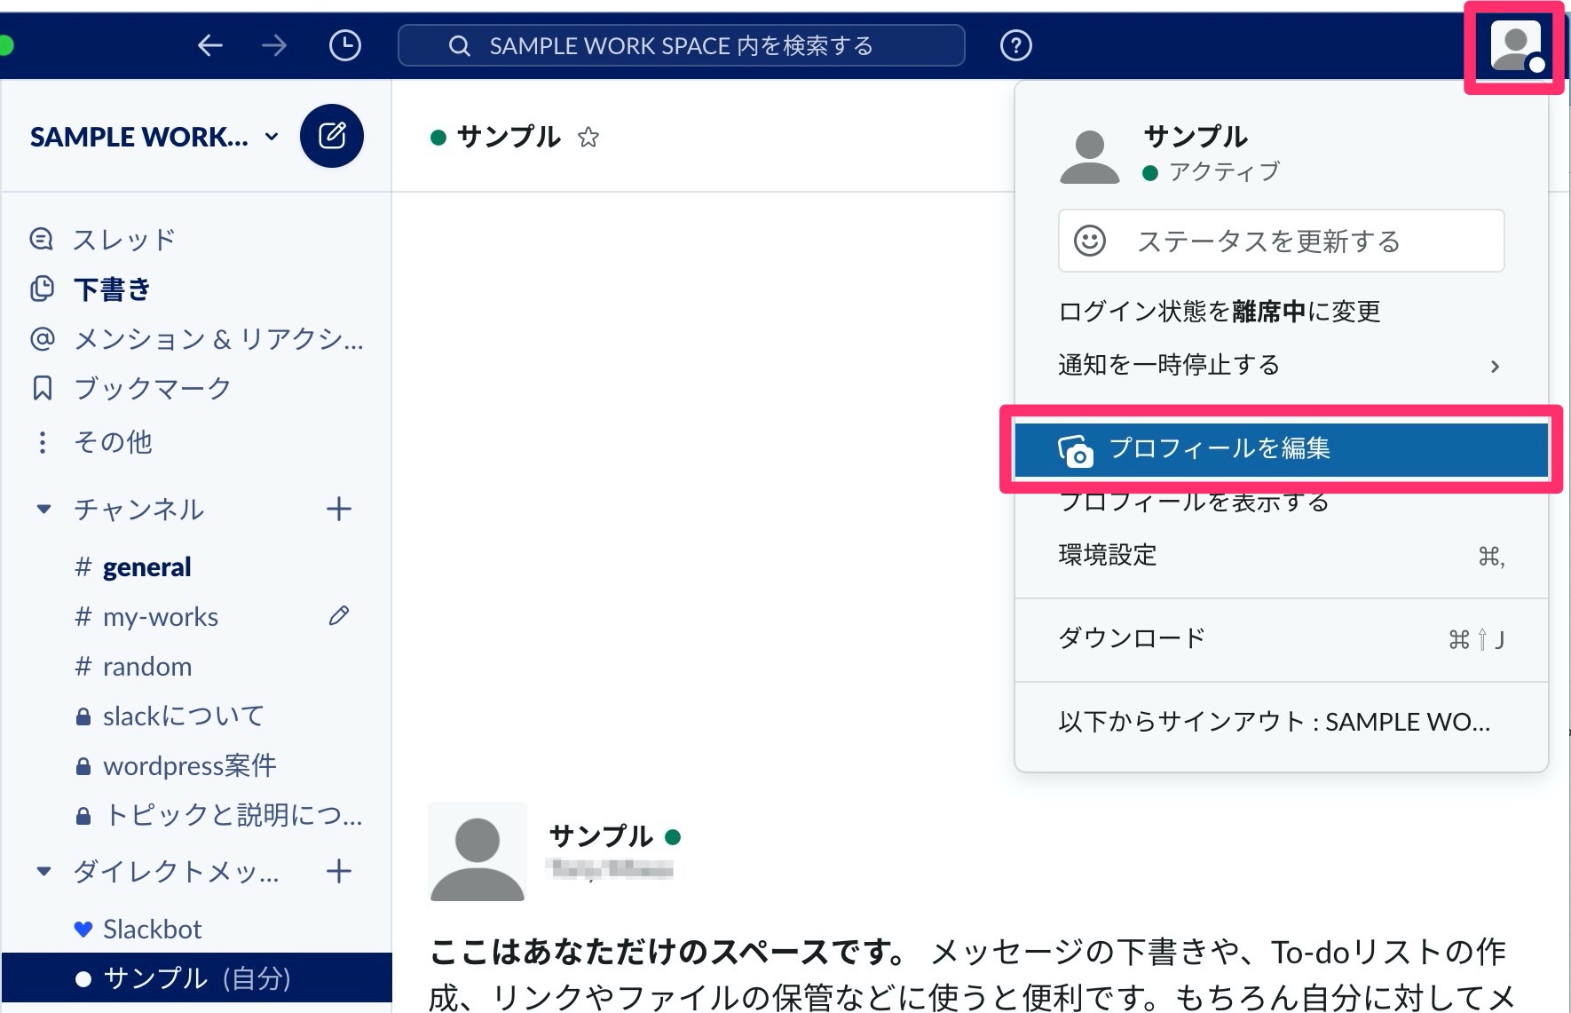Open 下書き (drafts) in the sidebar
Screen dimensions: 1571x1013
pyautogui.click(x=112, y=289)
